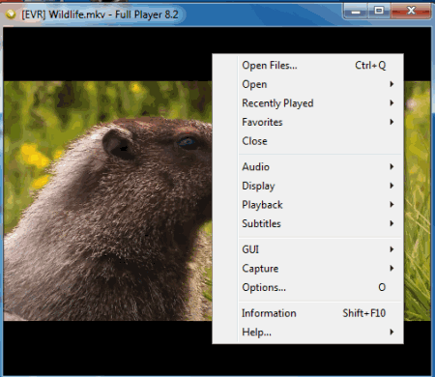
Task: Click the player icon in the title bar
Action: click(11, 14)
